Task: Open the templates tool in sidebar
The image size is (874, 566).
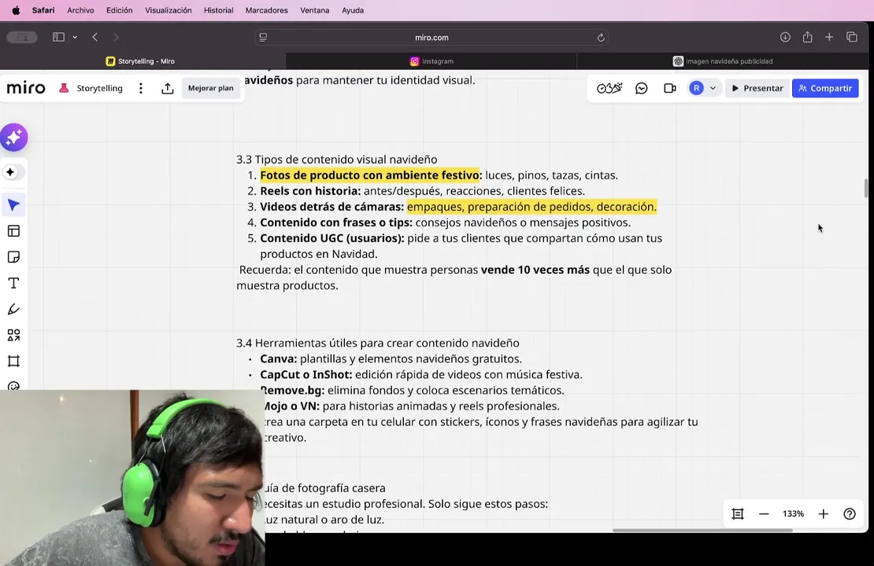Action: [x=14, y=231]
